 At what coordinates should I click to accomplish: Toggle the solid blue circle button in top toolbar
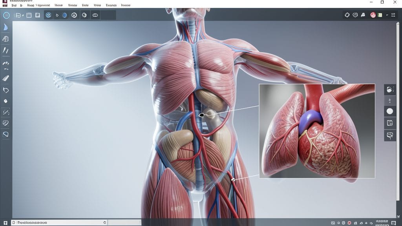65,15
